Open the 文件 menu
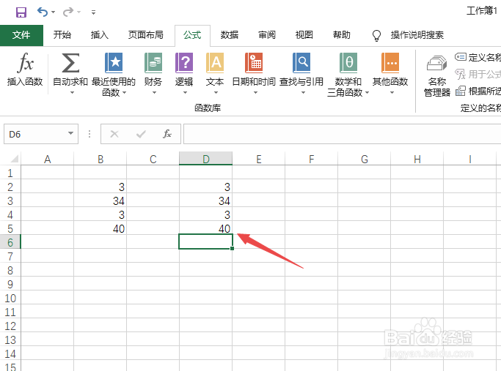The width and height of the screenshot is (501, 371). click(x=21, y=35)
